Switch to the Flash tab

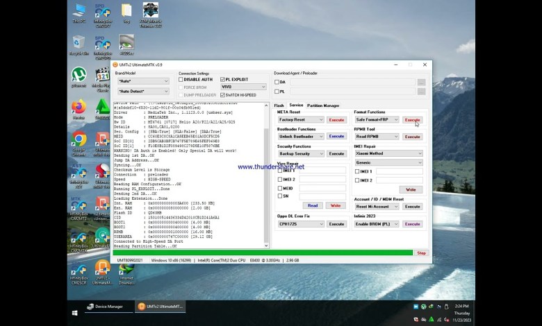pyautogui.click(x=279, y=105)
